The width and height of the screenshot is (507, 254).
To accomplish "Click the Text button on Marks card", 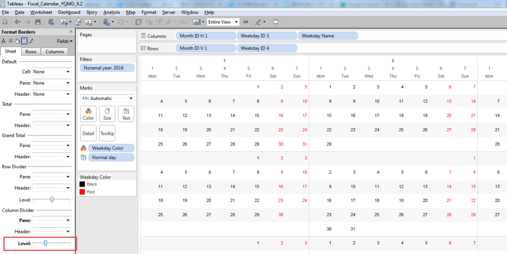I will click(126, 114).
